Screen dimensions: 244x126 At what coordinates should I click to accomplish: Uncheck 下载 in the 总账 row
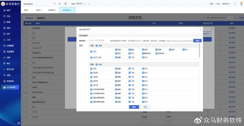tap(129, 68)
